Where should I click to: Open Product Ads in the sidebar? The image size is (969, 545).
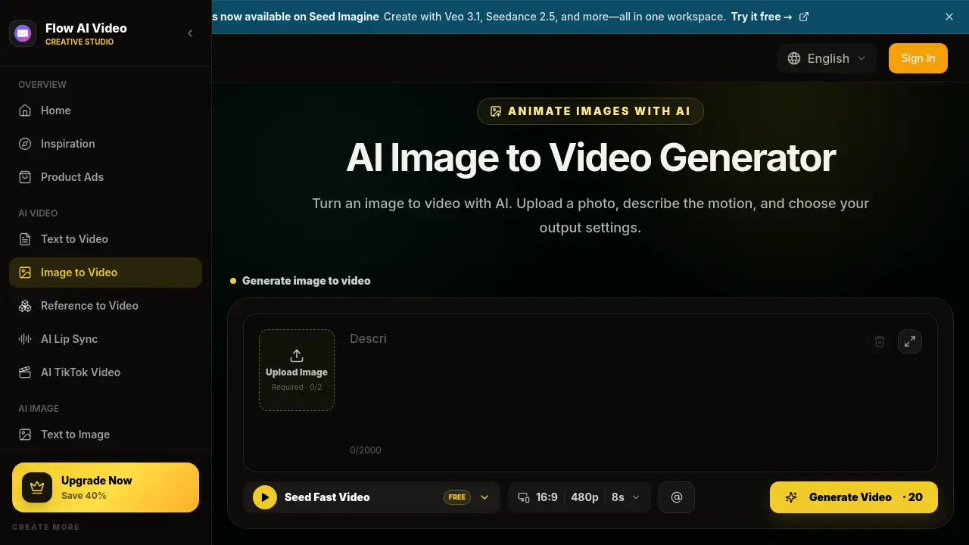[105, 177]
